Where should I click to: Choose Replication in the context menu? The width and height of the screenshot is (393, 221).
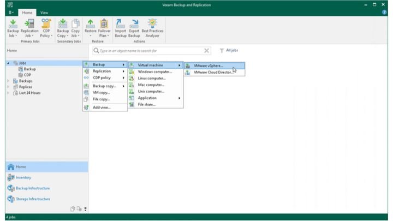click(105, 71)
